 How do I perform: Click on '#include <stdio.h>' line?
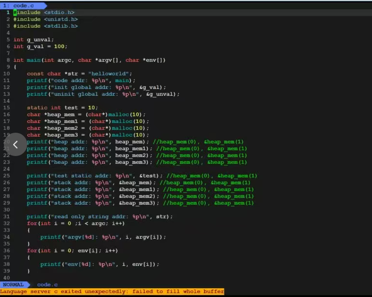point(44,12)
